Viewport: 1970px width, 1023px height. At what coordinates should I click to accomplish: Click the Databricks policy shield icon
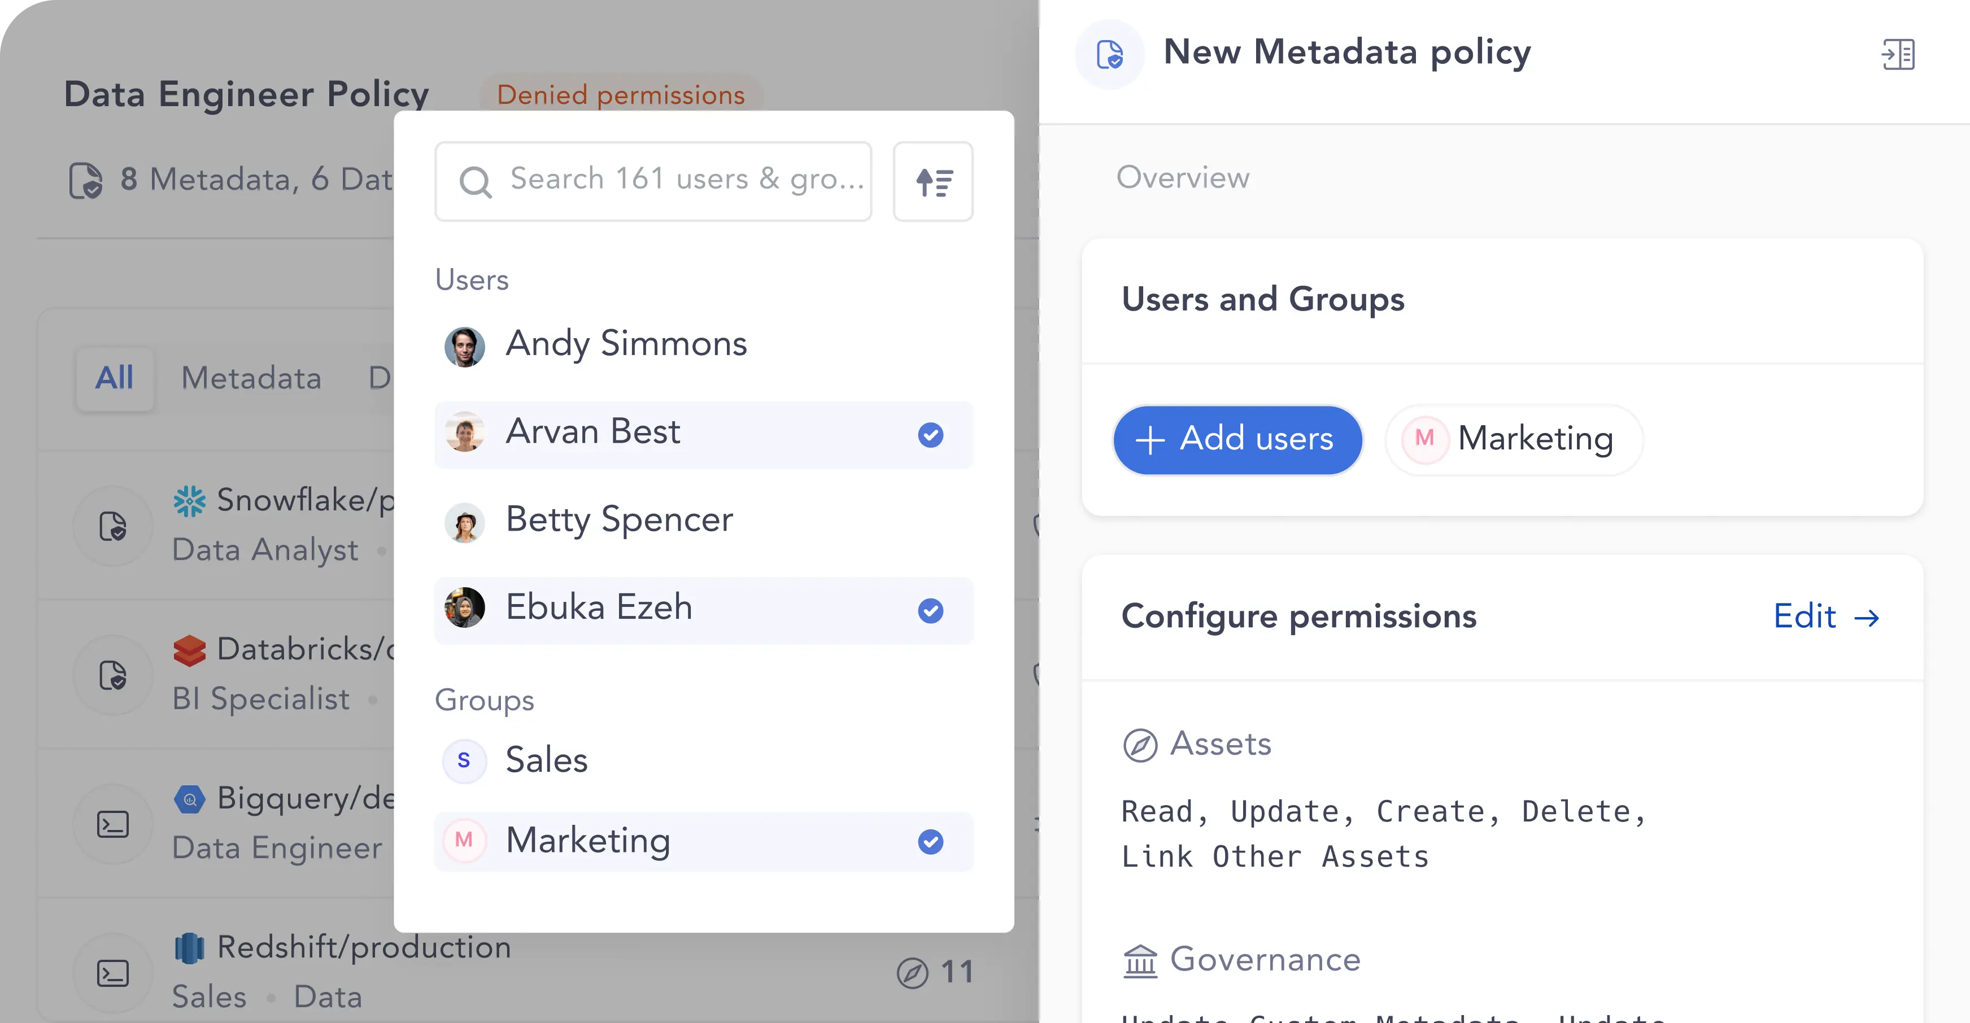[113, 676]
